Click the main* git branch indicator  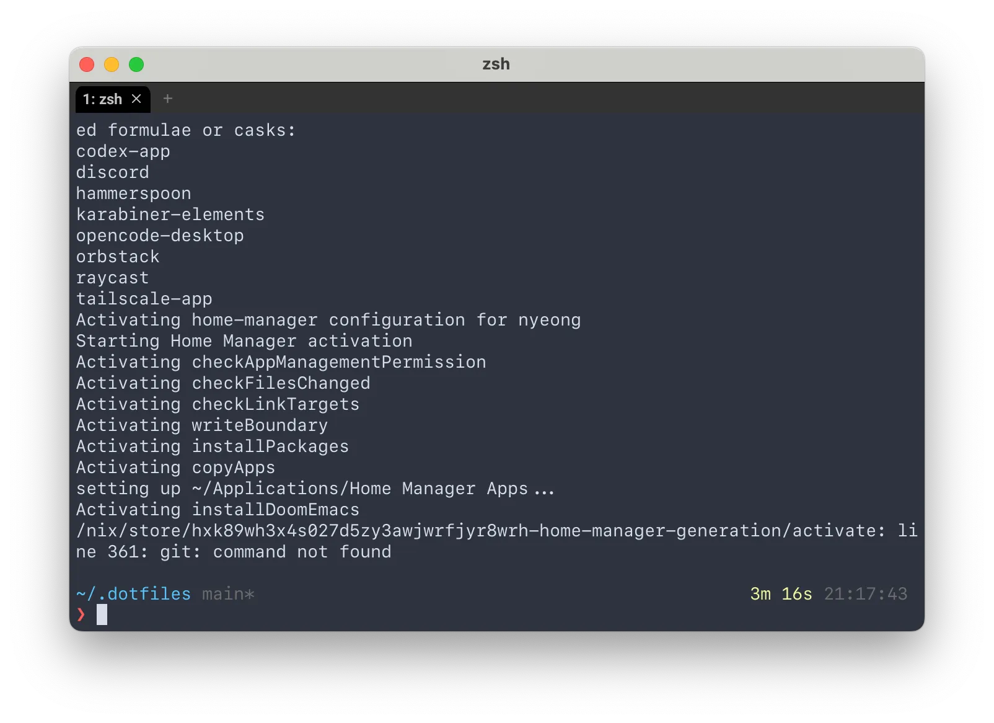(228, 594)
